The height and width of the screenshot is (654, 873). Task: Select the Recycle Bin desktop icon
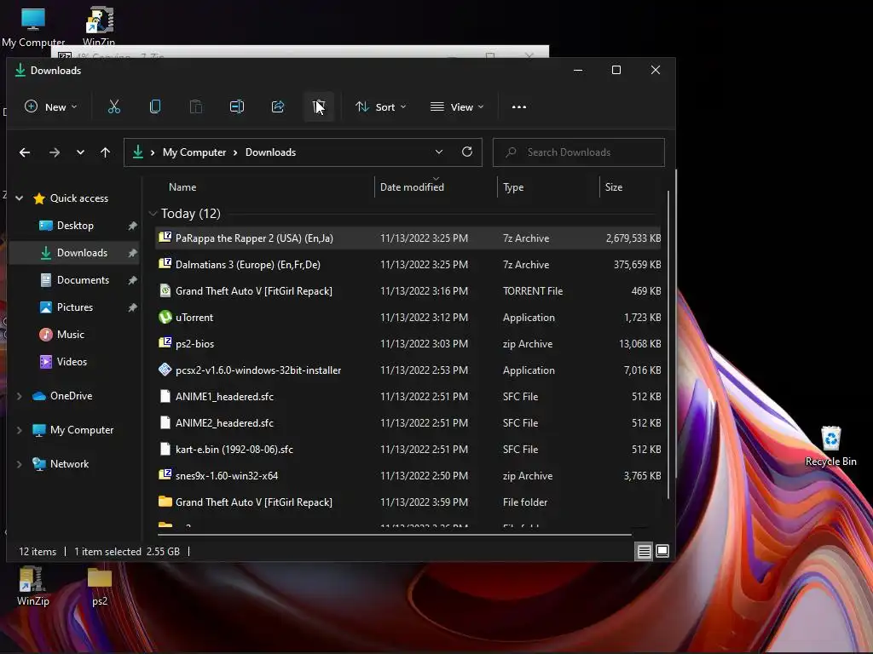[830, 446]
